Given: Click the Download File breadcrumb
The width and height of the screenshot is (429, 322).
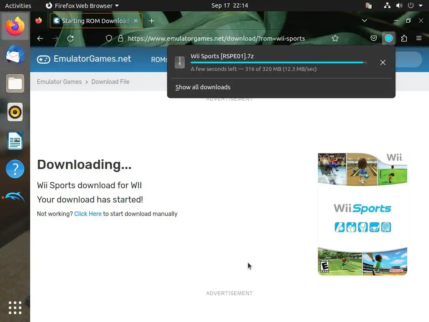Looking at the screenshot, I should click(110, 82).
